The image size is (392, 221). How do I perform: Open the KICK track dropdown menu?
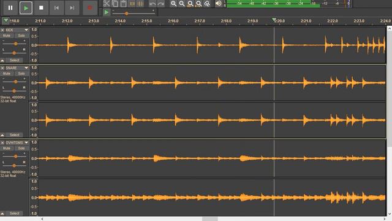[26, 30]
